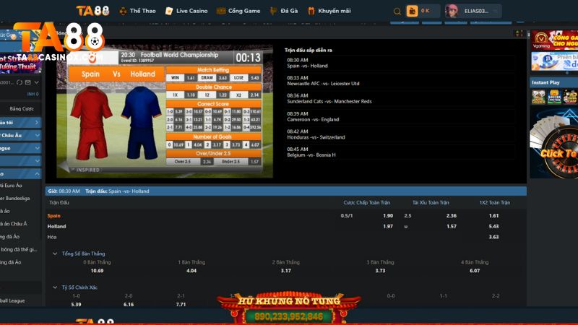Open Đá Gà menu
Viewport: 578px width, 325px height.
[x=284, y=11]
